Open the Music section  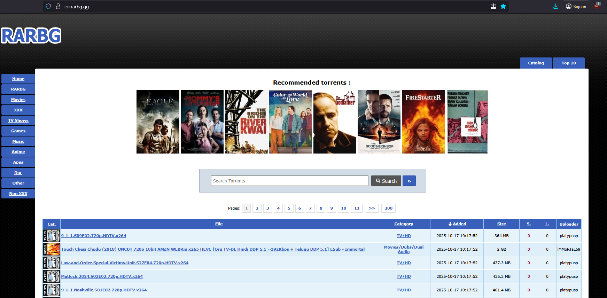18,141
